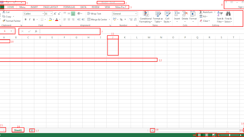The width and height of the screenshot is (244, 137).
Task: Click the AutoSum button
Action: click(x=206, y=12)
